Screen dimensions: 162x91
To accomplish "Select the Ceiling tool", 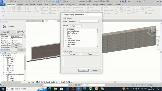I will (44, 10).
